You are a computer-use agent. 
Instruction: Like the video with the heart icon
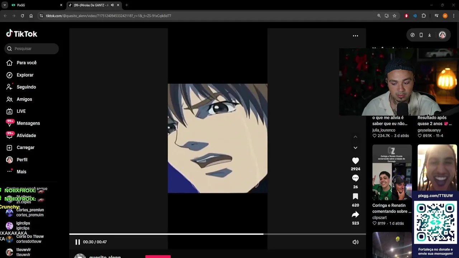(x=355, y=161)
